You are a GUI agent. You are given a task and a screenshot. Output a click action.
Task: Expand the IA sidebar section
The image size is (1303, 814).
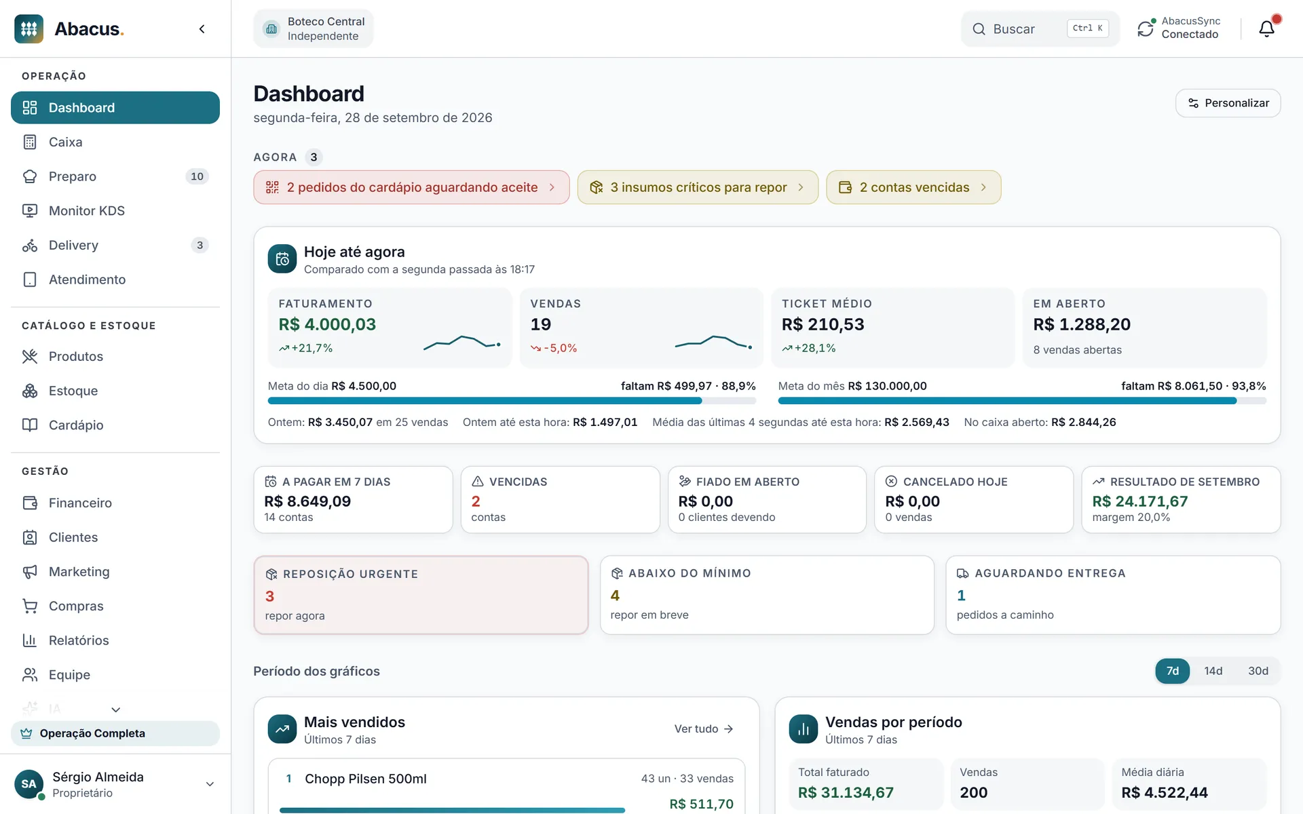point(115,710)
